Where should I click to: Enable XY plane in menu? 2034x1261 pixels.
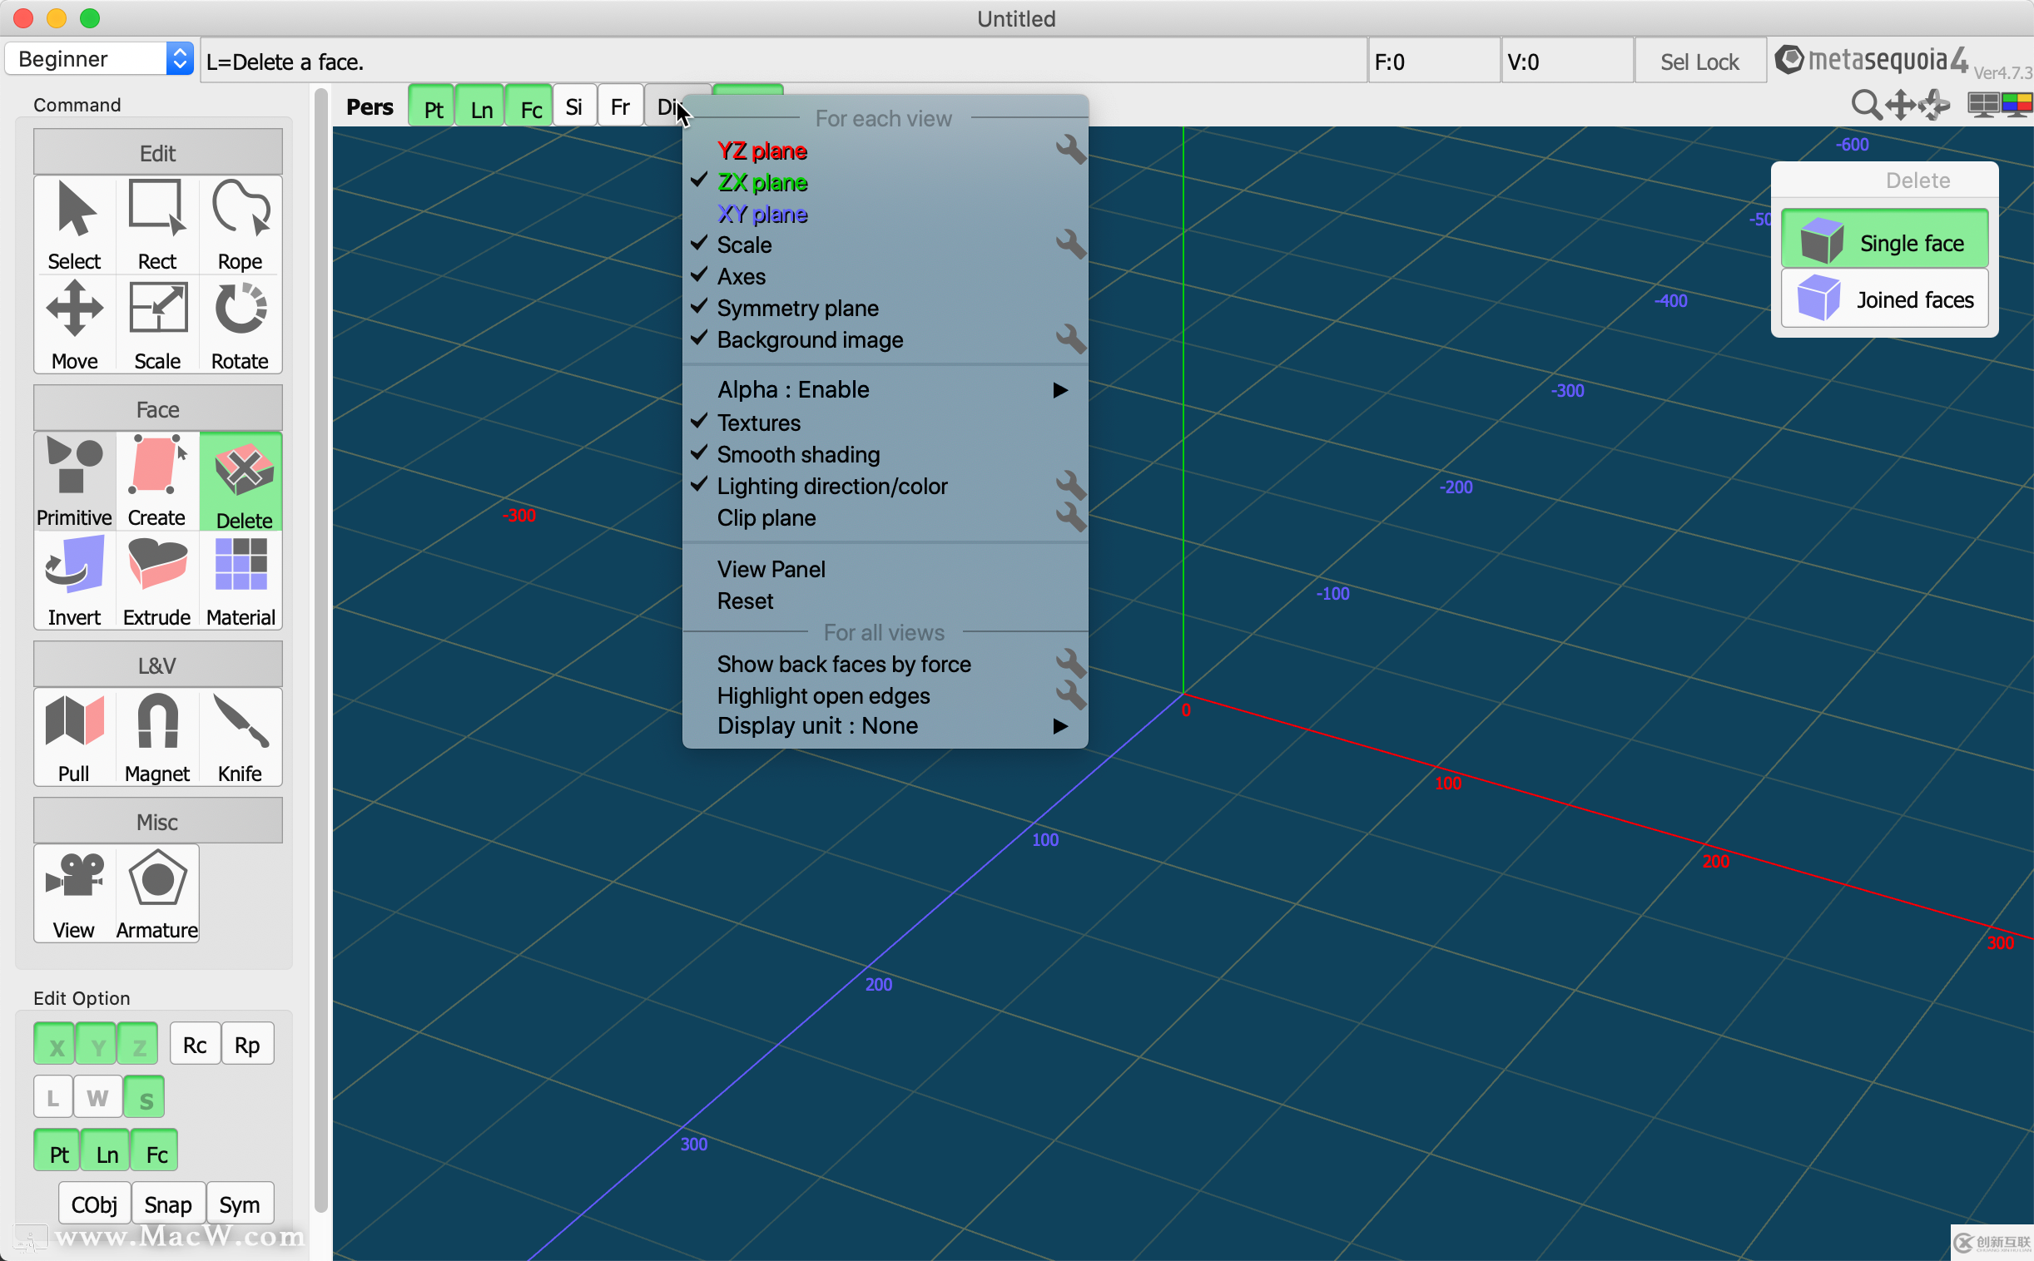886,214
